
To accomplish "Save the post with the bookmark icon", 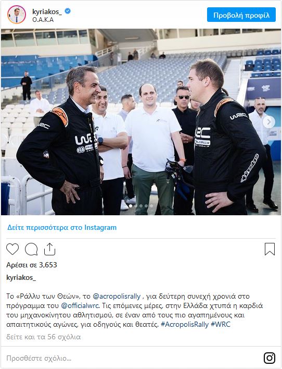I will [270, 249].
